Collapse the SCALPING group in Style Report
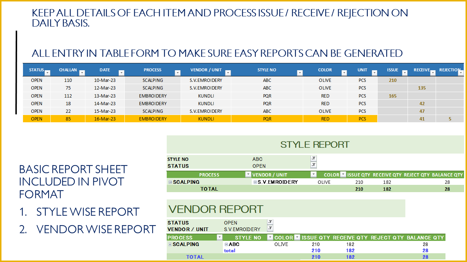Image resolution: width=467 pixels, height=262 pixels. [169, 182]
